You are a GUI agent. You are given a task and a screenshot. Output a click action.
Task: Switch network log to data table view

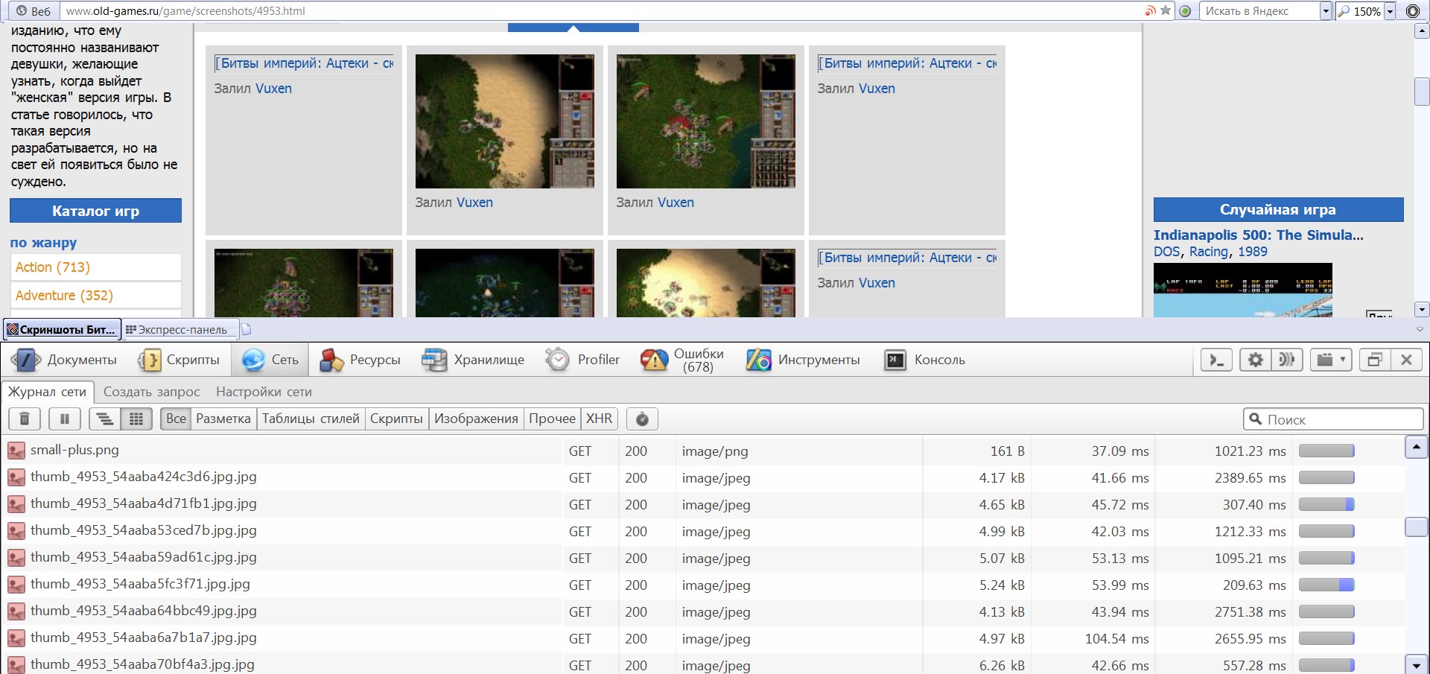[136, 419]
